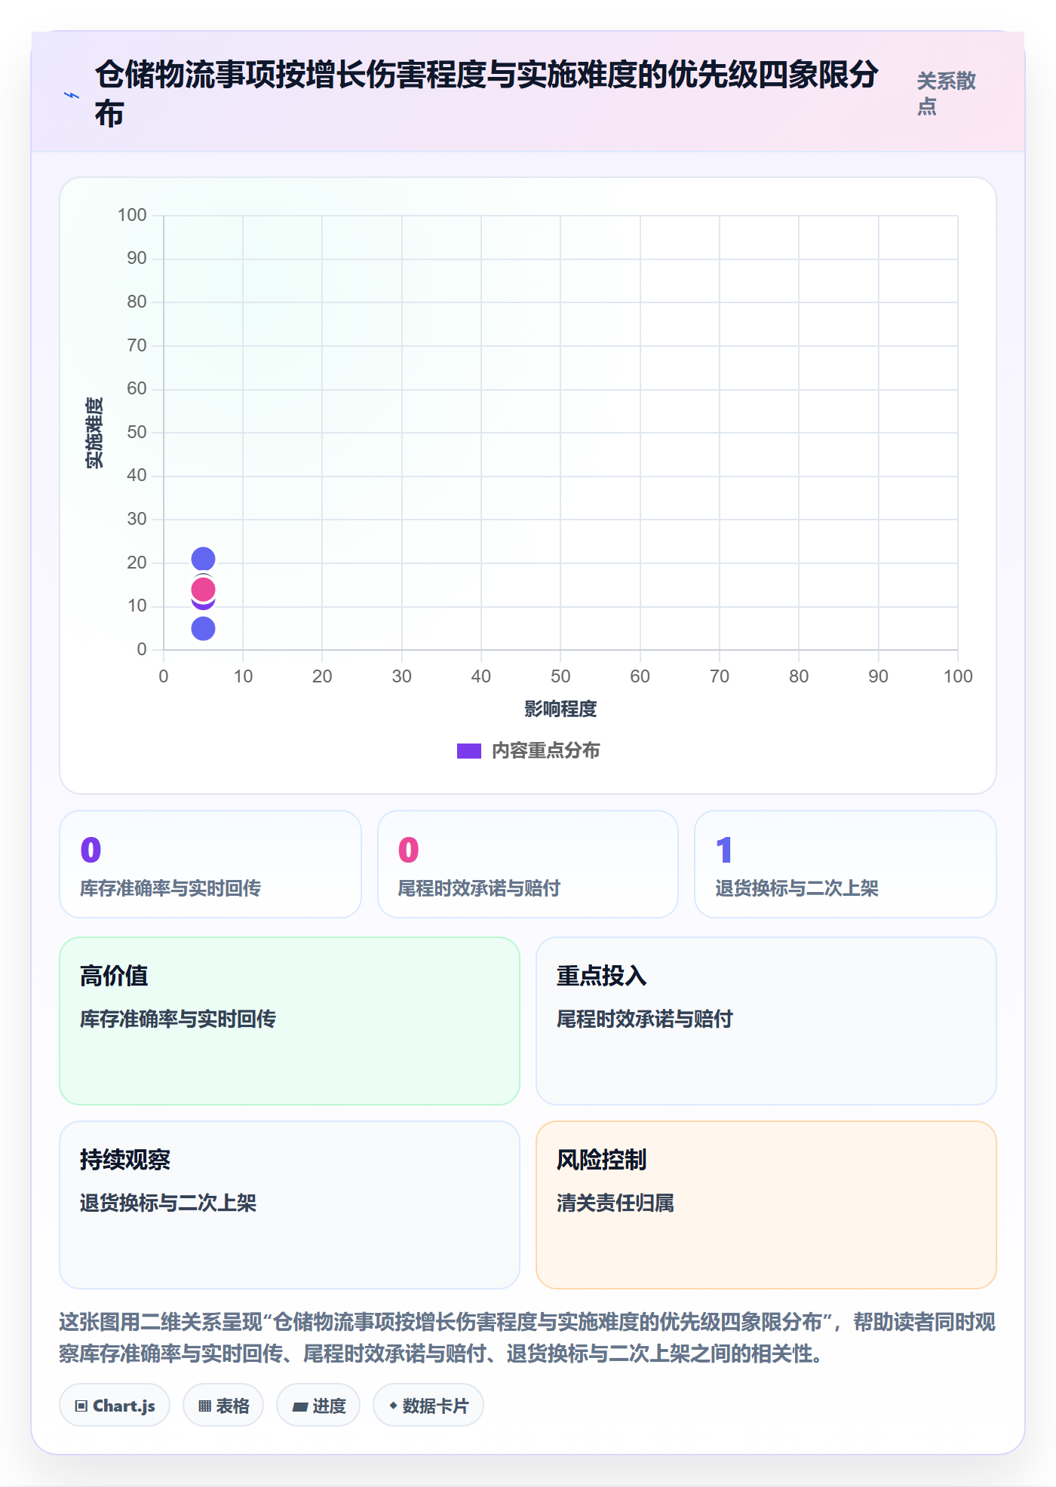The width and height of the screenshot is (1056, 1487).
Task: Toggle the purple 内容重点分布 legend swatch
Action: [469, 751]
